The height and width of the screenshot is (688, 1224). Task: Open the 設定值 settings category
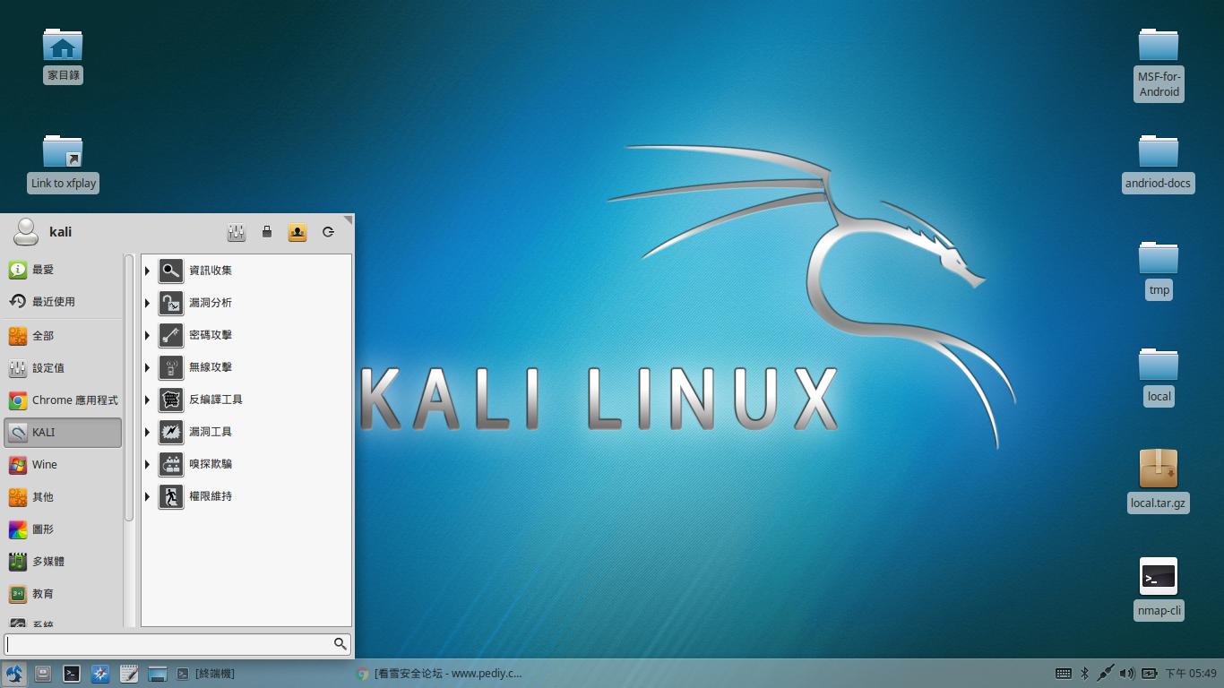pyautogui.click(x=63, y=368)
